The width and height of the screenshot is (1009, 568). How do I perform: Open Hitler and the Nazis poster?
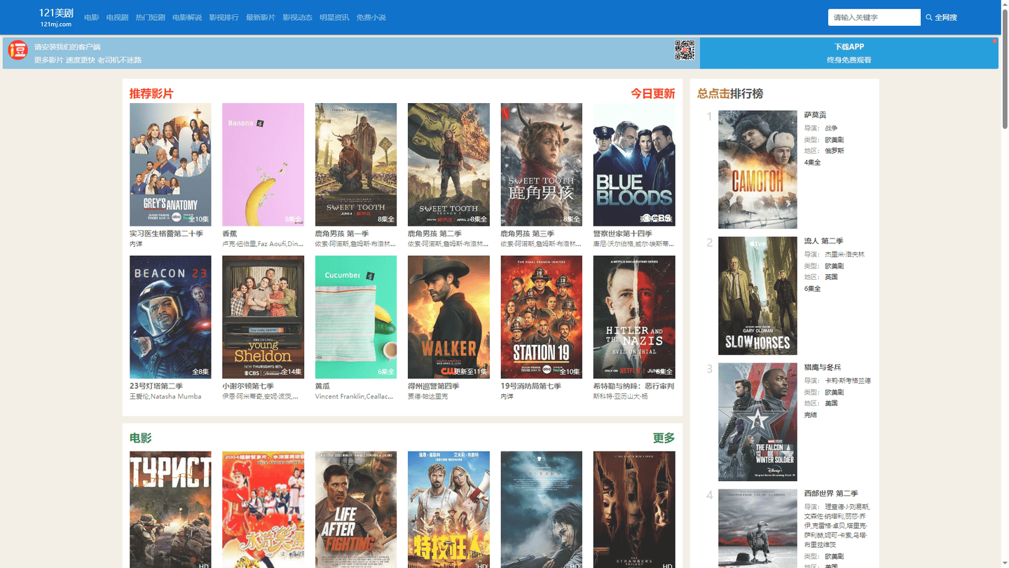[634, 317]
